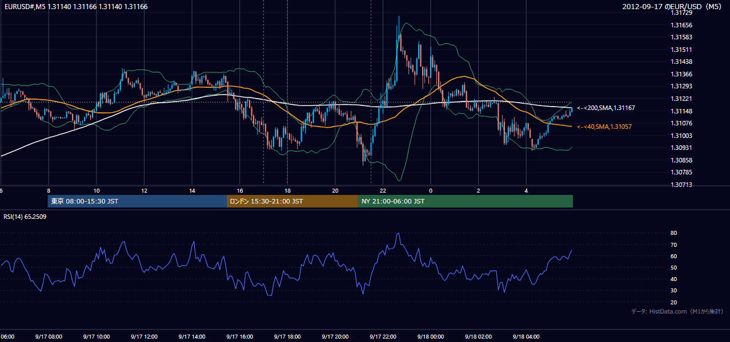
Task: Click hour marker 14 below the price chart
Action: (x=192, y=190)
